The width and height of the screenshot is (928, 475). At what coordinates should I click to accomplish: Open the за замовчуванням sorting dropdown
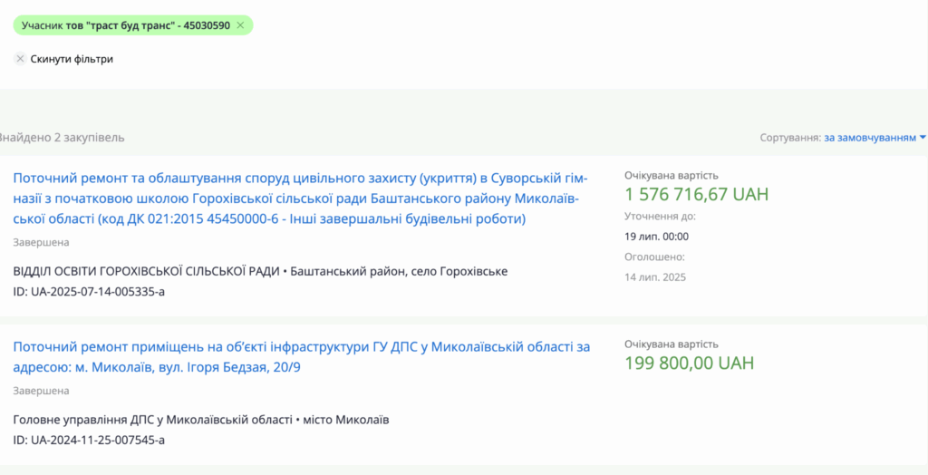click(x=869, y=138)
